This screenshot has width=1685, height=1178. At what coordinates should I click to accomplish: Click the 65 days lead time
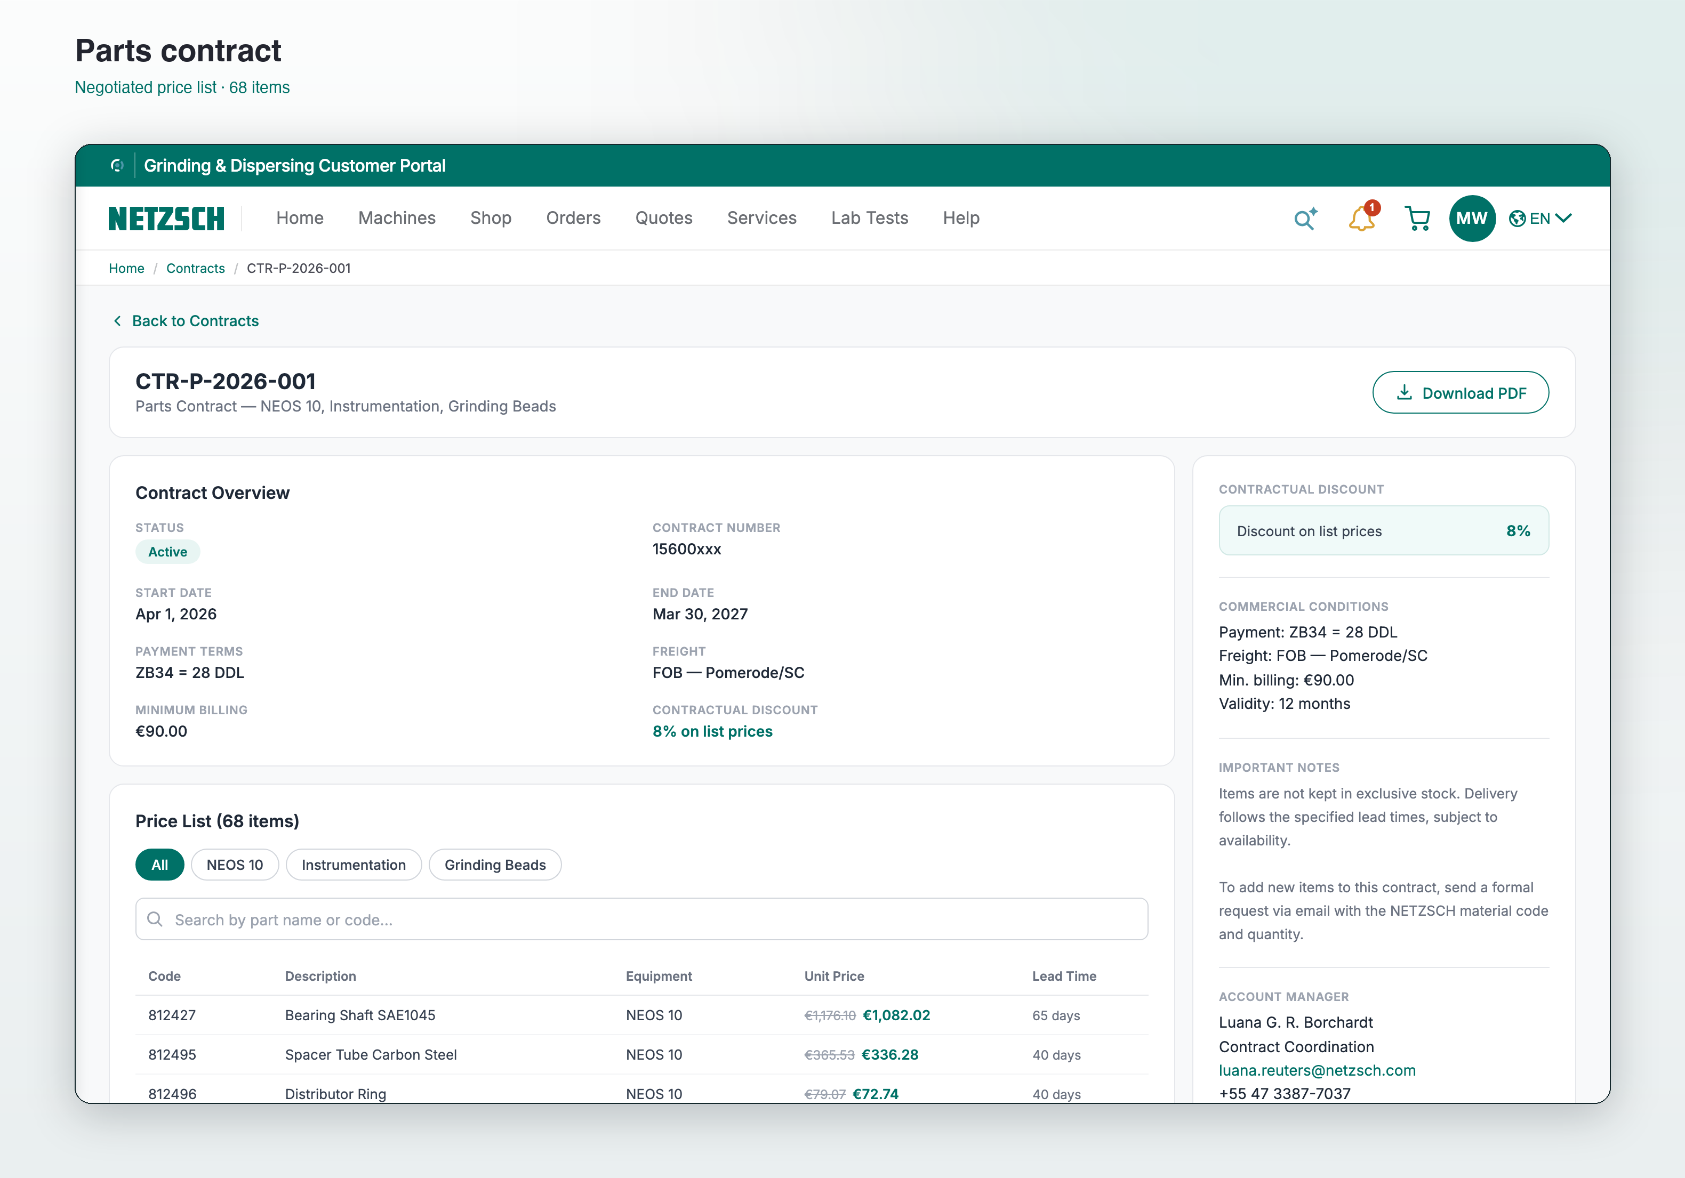1056,1016
